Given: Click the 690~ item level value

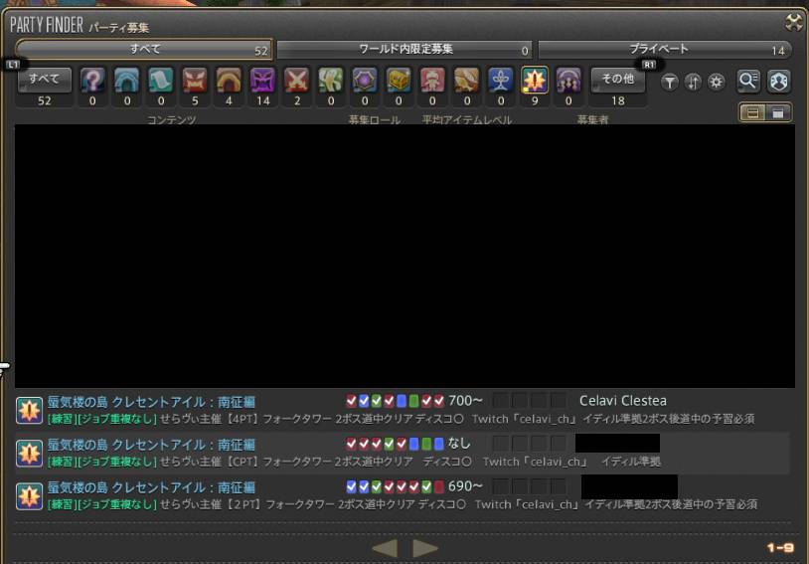Looking at the screenshot, I should pyautogui.click(x=465, y=486).
